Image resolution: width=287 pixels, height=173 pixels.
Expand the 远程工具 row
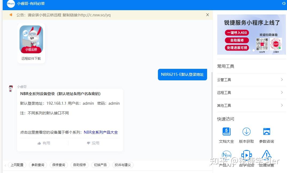click(251, 93)
